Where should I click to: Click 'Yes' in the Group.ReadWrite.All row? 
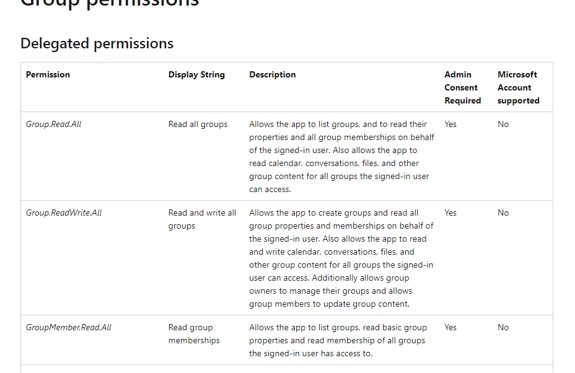point(450,213)
